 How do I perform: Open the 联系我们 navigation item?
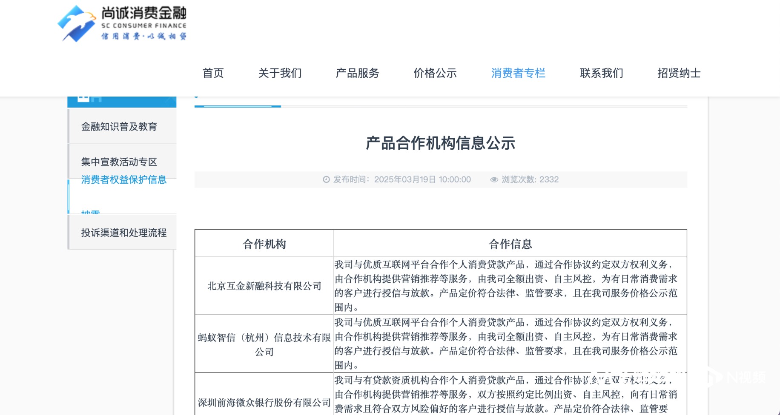(602, 73)
